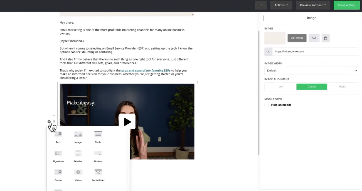Insert a Quote block
The height and width of the screenshot is (191, 362).
point(58,175)
